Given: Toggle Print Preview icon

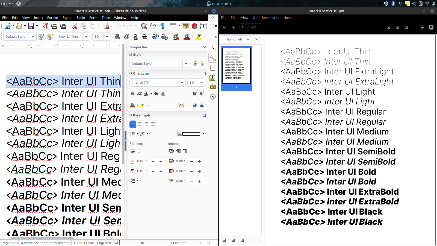Looking at the screenshot, I should pos(63,26).
